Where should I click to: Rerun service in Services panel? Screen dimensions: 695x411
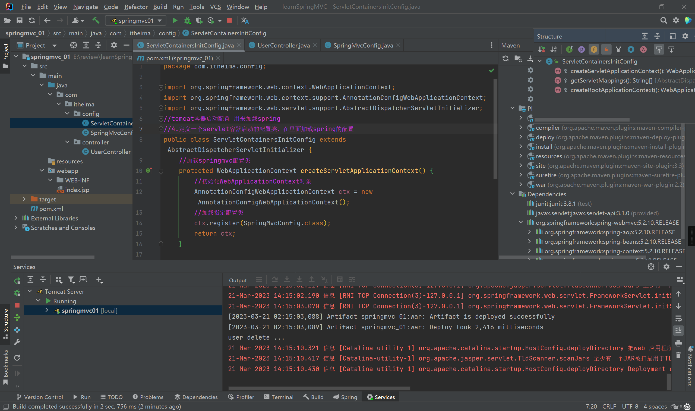click(17, 280)
